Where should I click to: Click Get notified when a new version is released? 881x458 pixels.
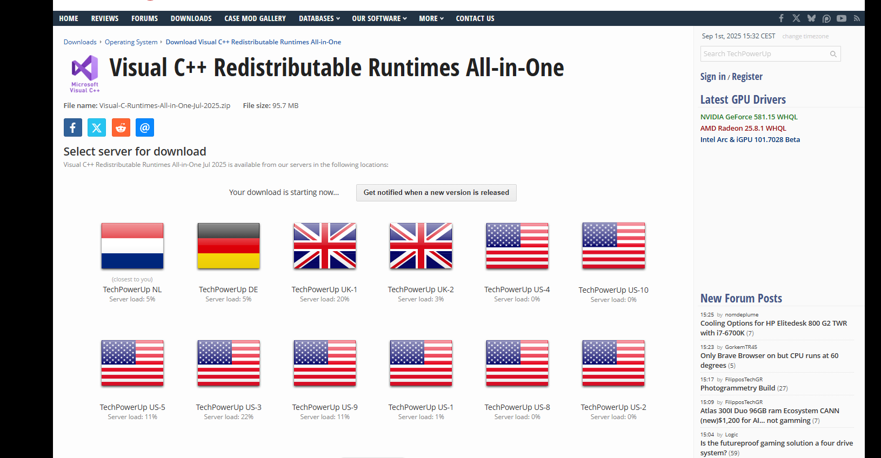point(436,193)
